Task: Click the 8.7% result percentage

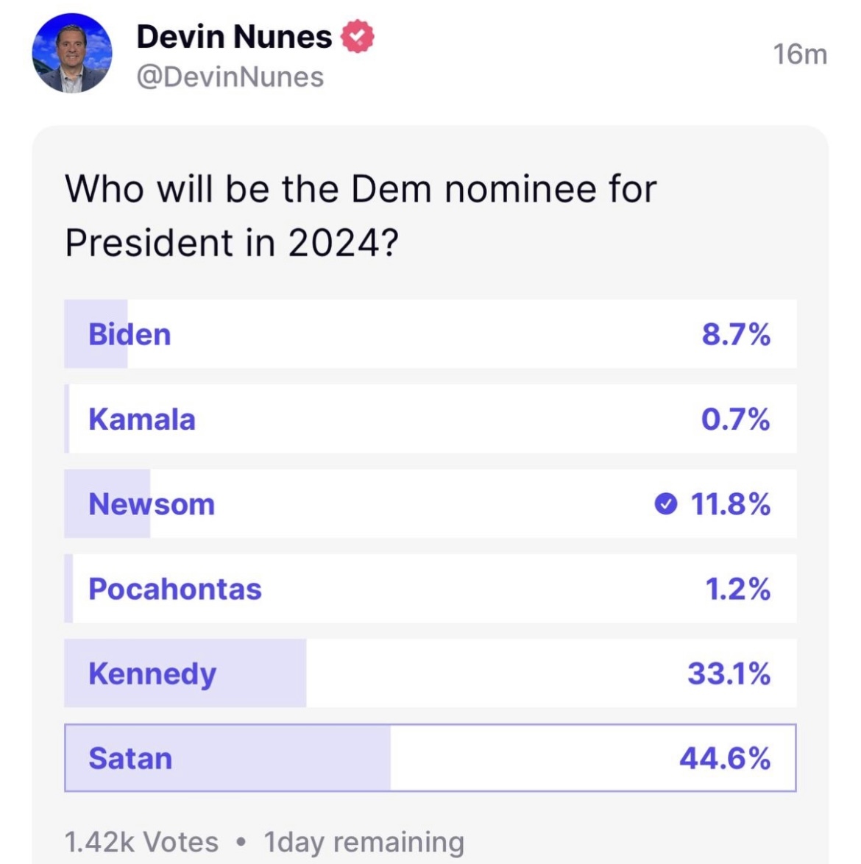Action: point(736,334)
